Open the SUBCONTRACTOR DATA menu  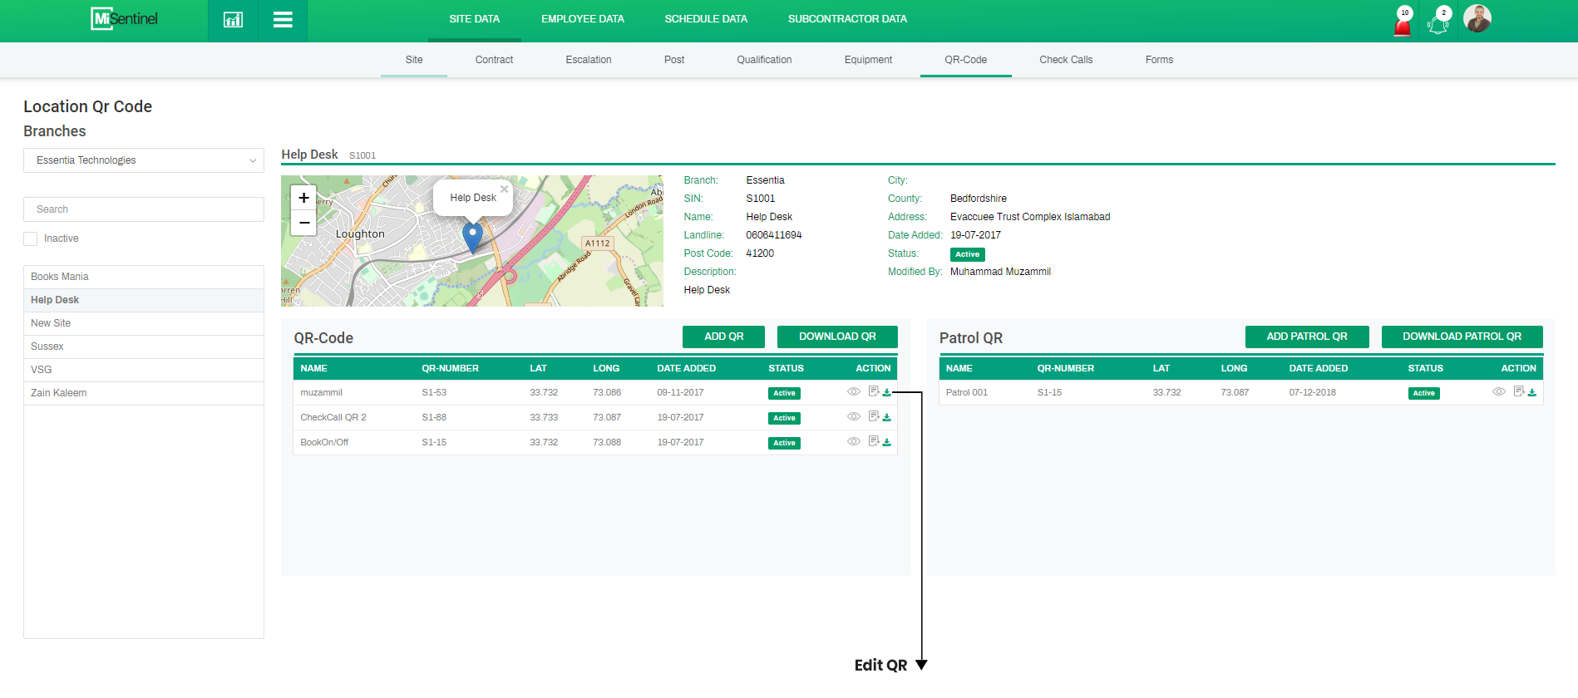coord(847,19)
